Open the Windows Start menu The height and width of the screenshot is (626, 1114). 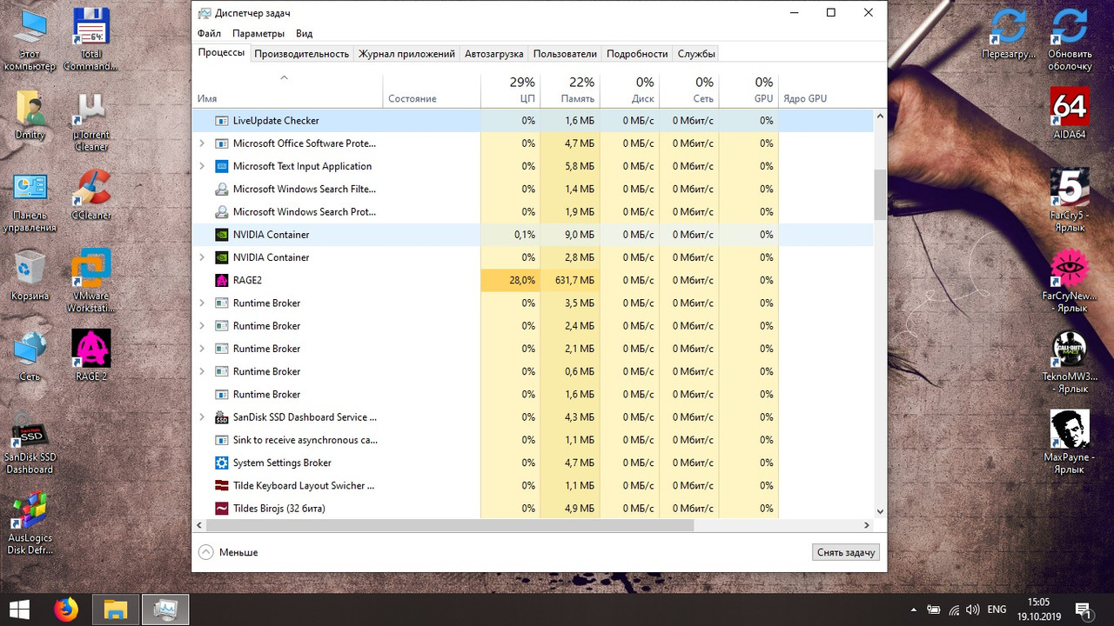click(19, 609)
